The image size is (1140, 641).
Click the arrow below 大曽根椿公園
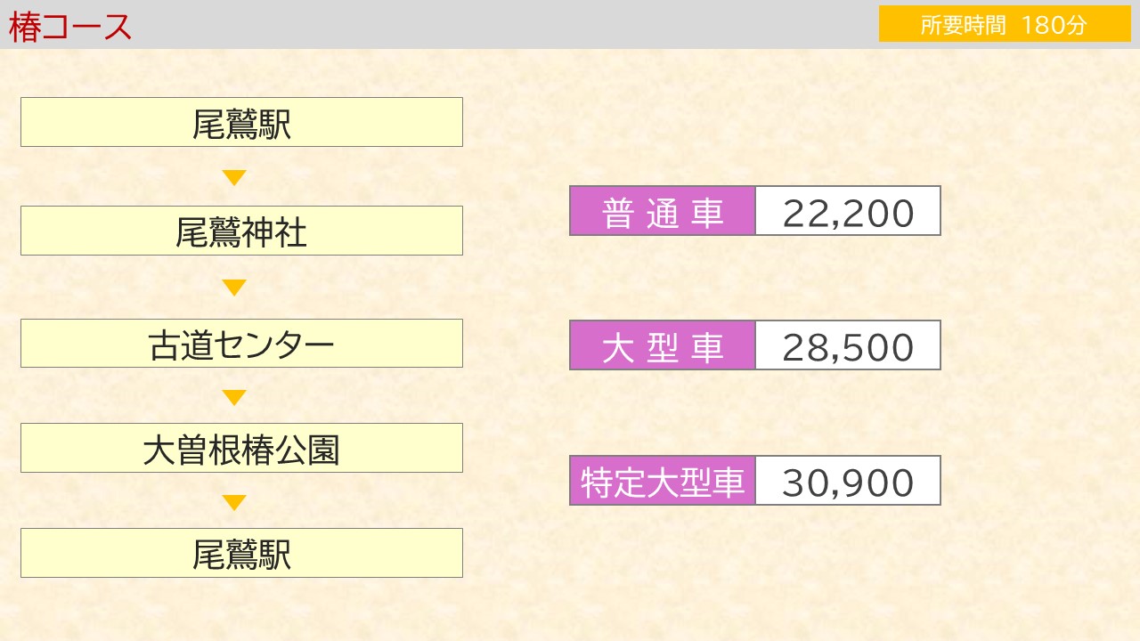(x=234, y=503)
